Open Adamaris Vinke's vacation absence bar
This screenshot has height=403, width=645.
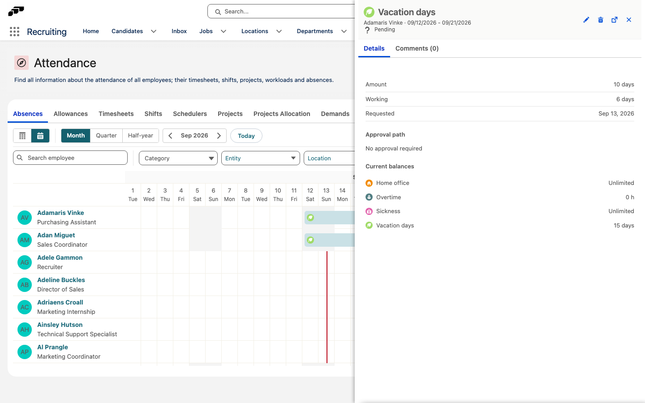point(330,218)
